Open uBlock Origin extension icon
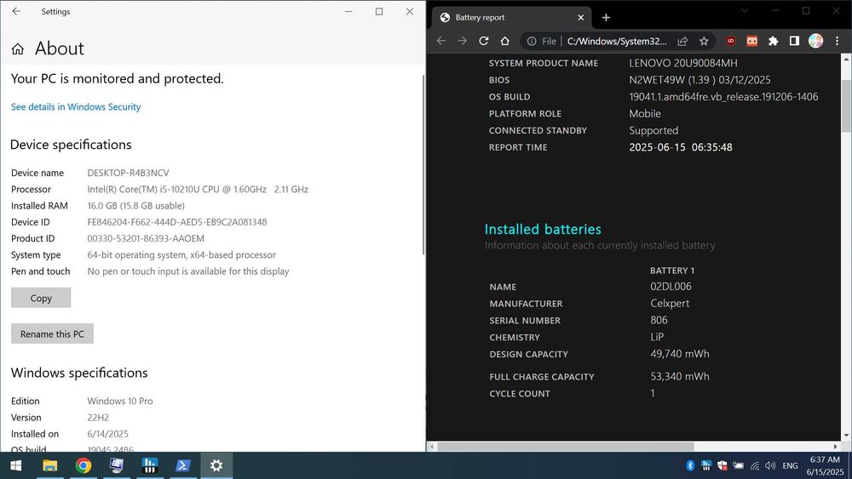The height and width of the screenshot is (479, 852). click(731, 41)
